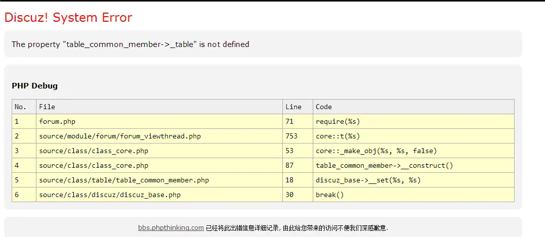Select the first class_core.php row, line 53
The height and width of the screenshot is (237, 545).
click(263, 151)
